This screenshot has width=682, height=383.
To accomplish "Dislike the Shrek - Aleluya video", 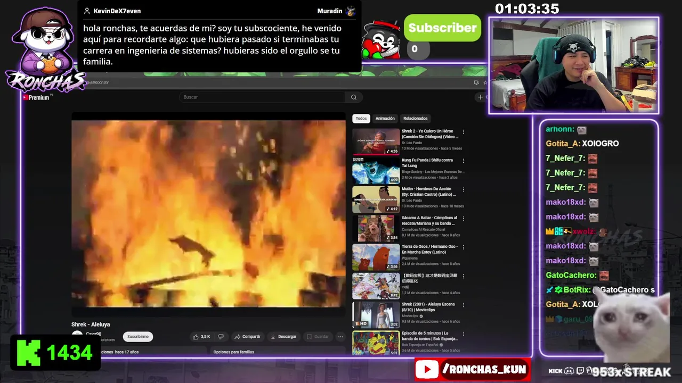I will point(221,337).
